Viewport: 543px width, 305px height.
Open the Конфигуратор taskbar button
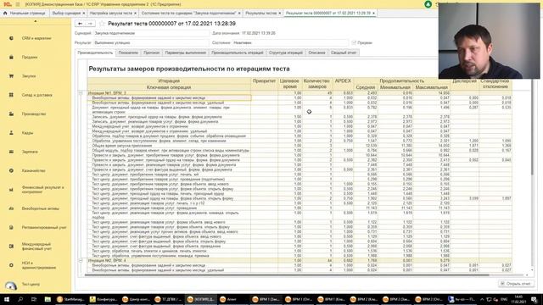point(104,299)
